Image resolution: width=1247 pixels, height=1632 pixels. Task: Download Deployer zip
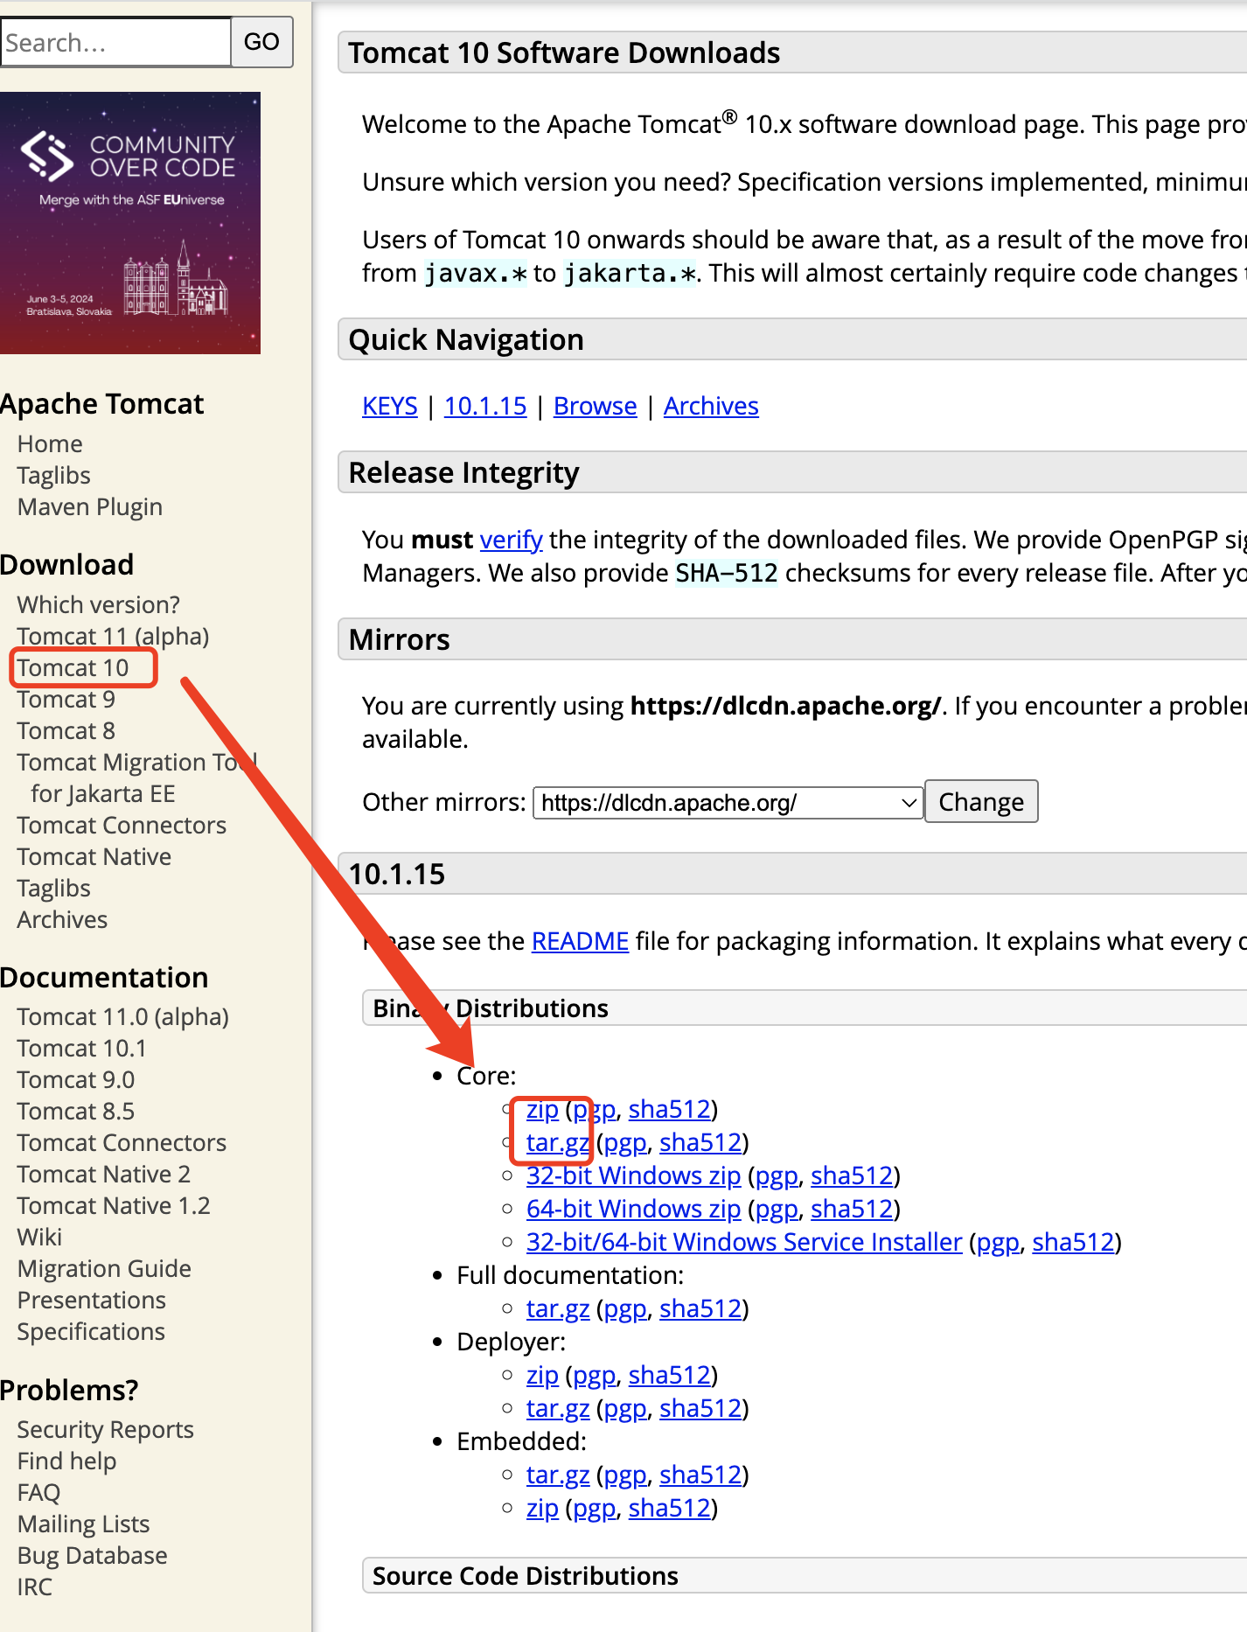point(542,1376)
